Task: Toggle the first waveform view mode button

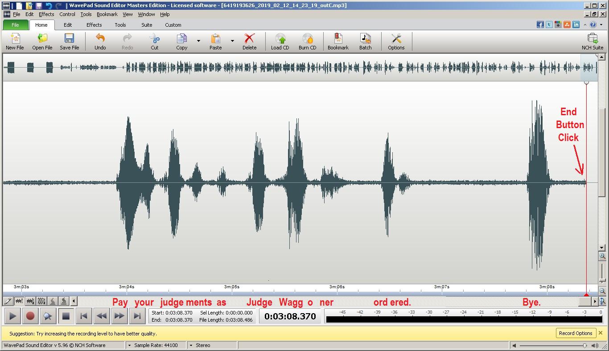Action: point(8,301)
